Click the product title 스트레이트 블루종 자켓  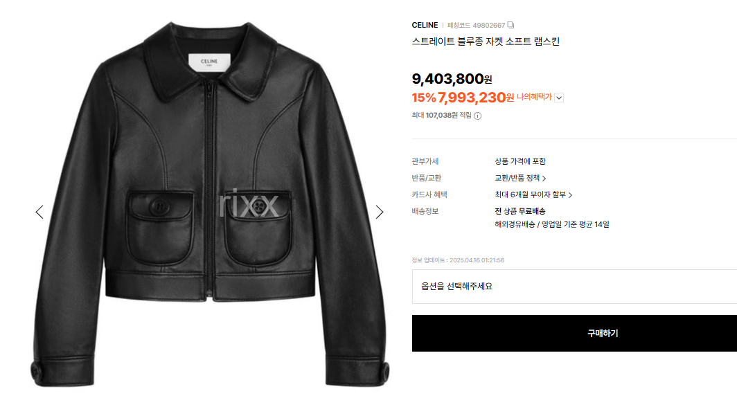(x=486, y=42)
